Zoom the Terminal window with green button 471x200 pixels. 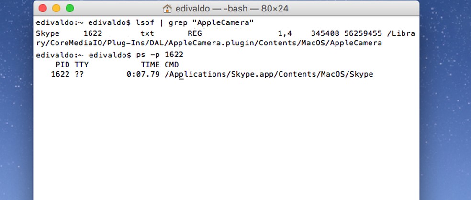(70, 8)
